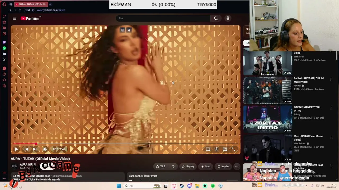
Task: Start voice search with microphone
Action: [x=228, y=18]
